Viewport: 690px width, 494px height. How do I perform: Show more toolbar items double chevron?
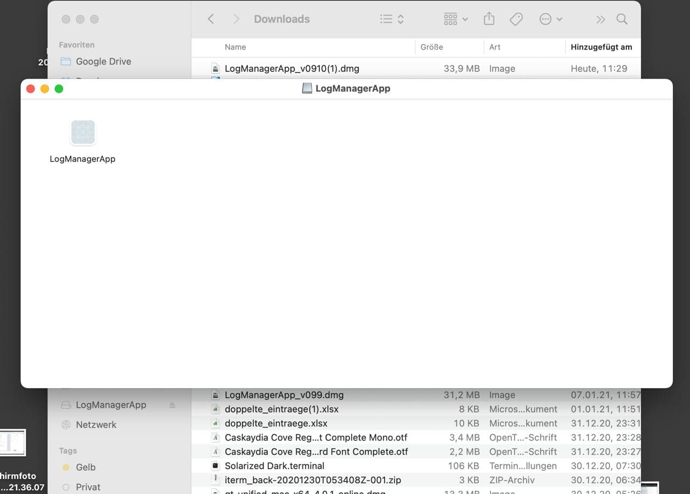600,19
